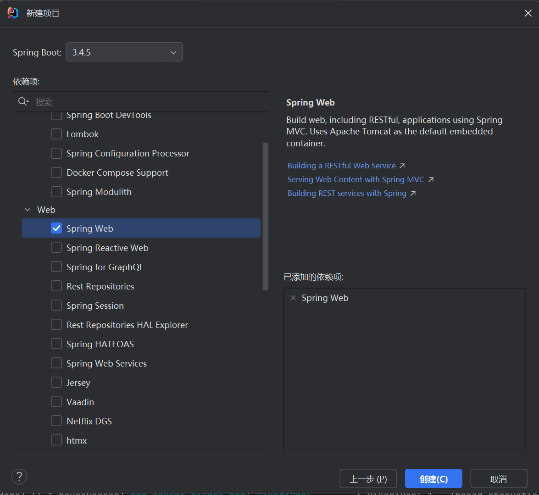Tick the Rest Repositories checkbox

56,286
